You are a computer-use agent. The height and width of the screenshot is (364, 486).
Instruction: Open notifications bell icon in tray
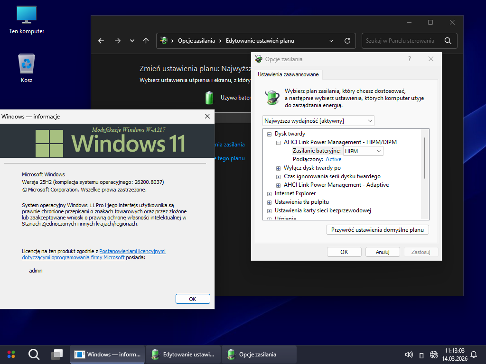[x=473, y=354]
